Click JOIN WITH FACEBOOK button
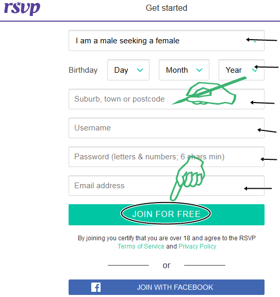Image resolution: width=280 pixels, height=297 pixels. tap(167, 287)
